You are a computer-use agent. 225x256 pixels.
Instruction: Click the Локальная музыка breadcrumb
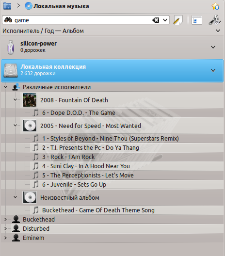point(61,6)
